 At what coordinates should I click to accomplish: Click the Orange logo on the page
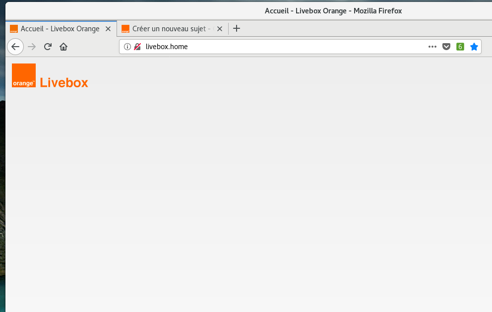(x=24, y=75)
